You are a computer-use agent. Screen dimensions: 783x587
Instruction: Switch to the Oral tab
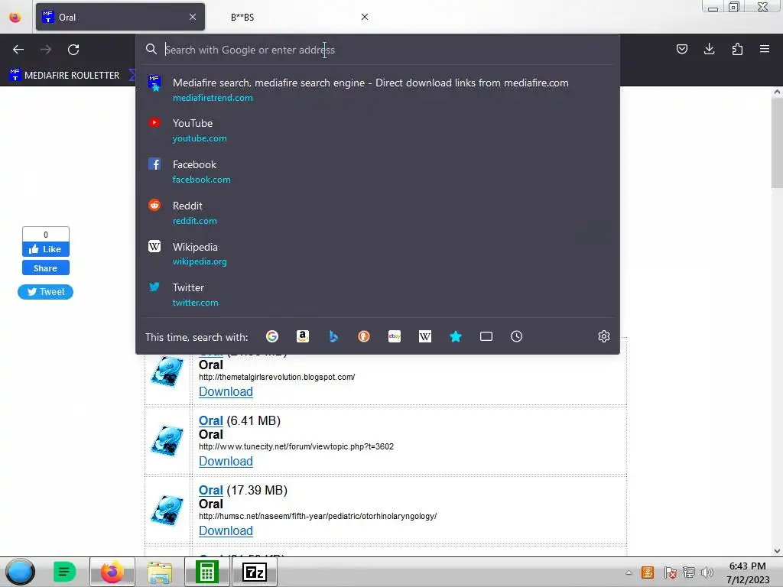pos(120,17)
